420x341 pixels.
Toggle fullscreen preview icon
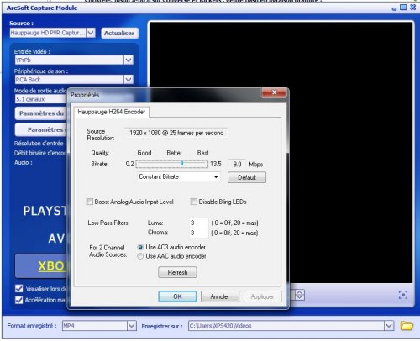coord(403,295)
